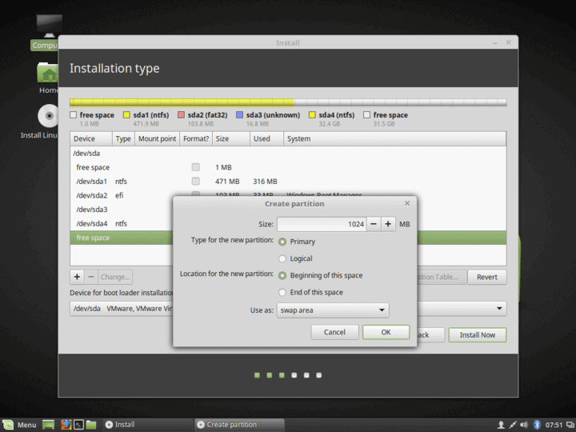The width and height of the screenshot is (576, 432).
Task: Open the Bluetooth tray icon
Action: tap(538, 424)
